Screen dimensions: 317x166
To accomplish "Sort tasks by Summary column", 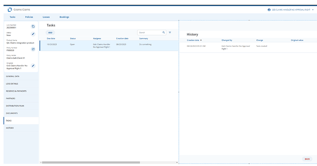I will [143, 39].
